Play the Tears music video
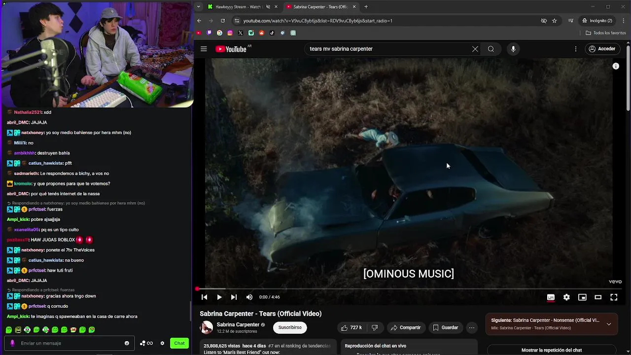Screen dimensions: 631x355 click(x=219, y=297)
